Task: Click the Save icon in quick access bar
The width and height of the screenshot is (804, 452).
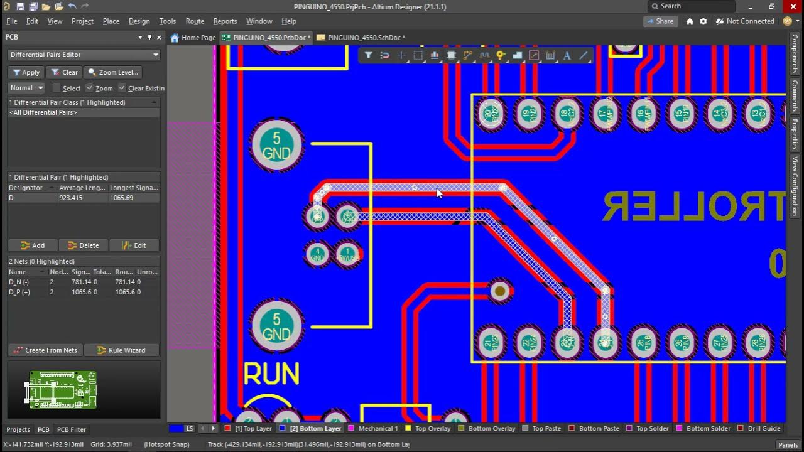Action: point(20,6)
